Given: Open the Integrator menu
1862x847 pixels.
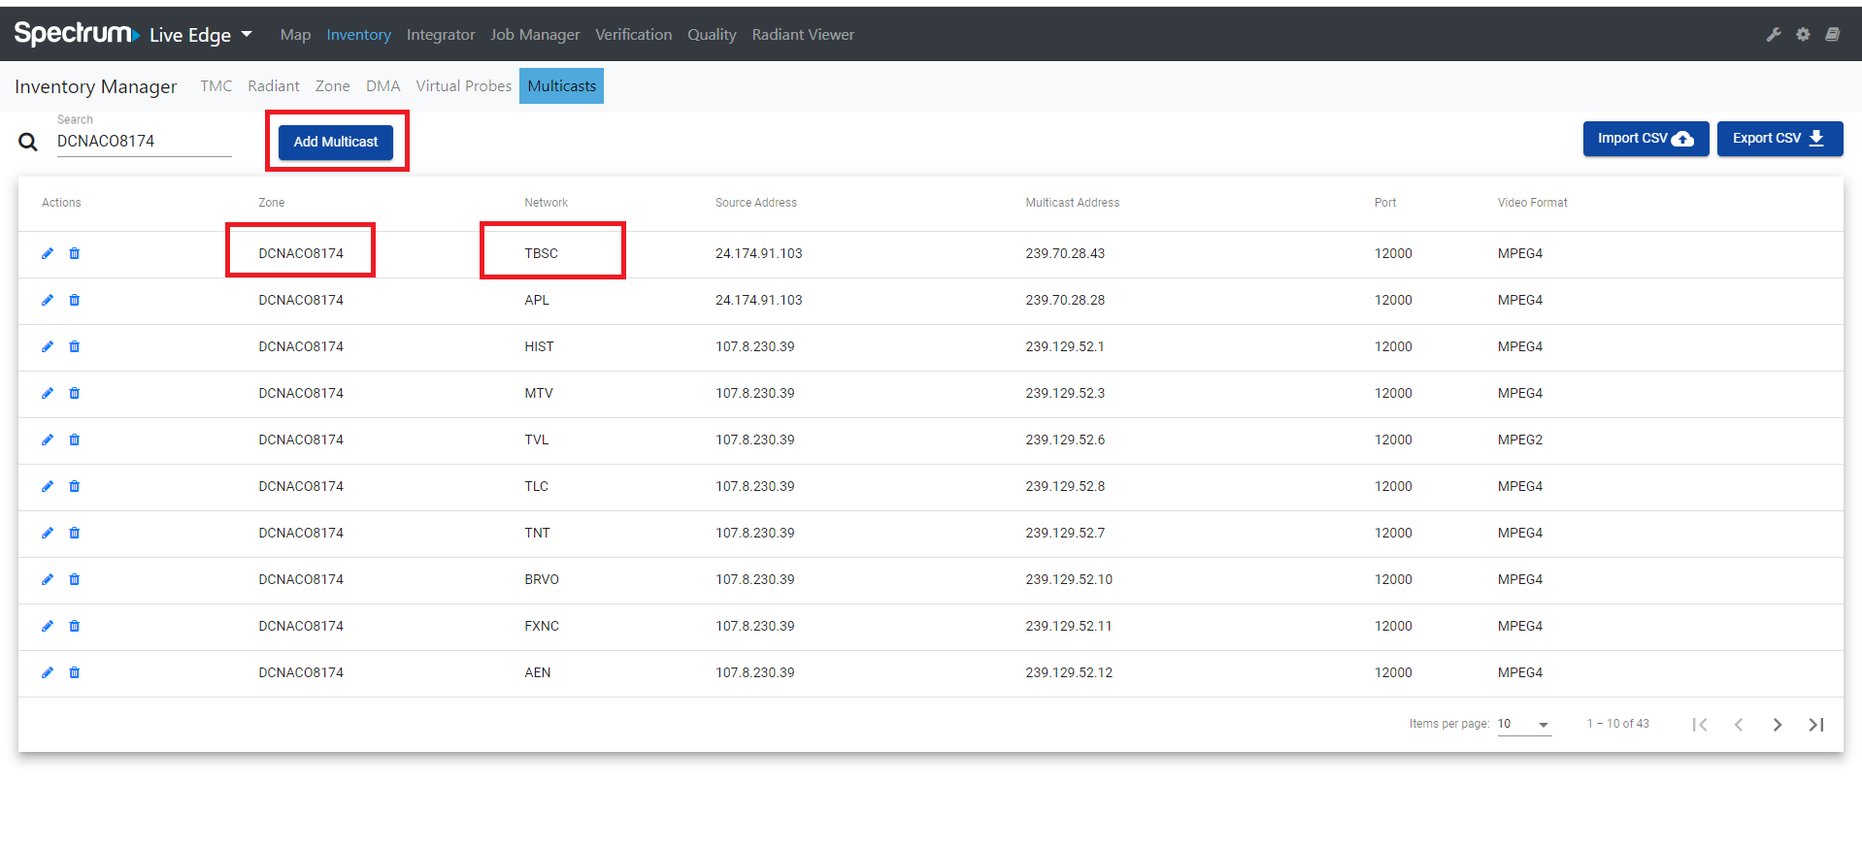Looking at the screenshot, I should point(441,35).
